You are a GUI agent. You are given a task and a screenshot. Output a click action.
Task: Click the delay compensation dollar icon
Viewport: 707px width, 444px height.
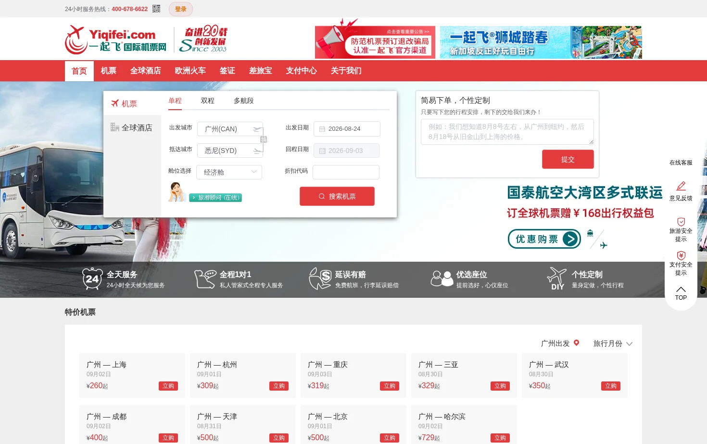(x=320, y=279)
